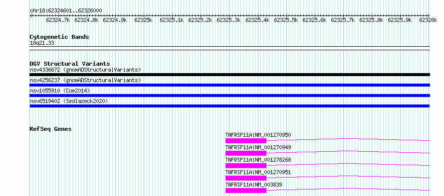Click the 18q21.33 cytogenetic band line
Viewport: 444px width, 196px height.
[229, 48]
